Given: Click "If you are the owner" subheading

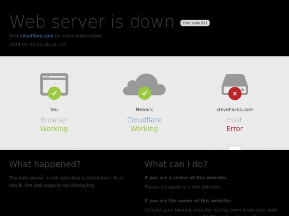Looking at the screenshot, I should pos(188,201).
